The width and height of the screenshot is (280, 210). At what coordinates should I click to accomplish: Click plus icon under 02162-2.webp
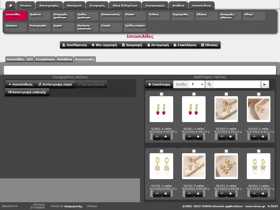[x=263, y=137]
